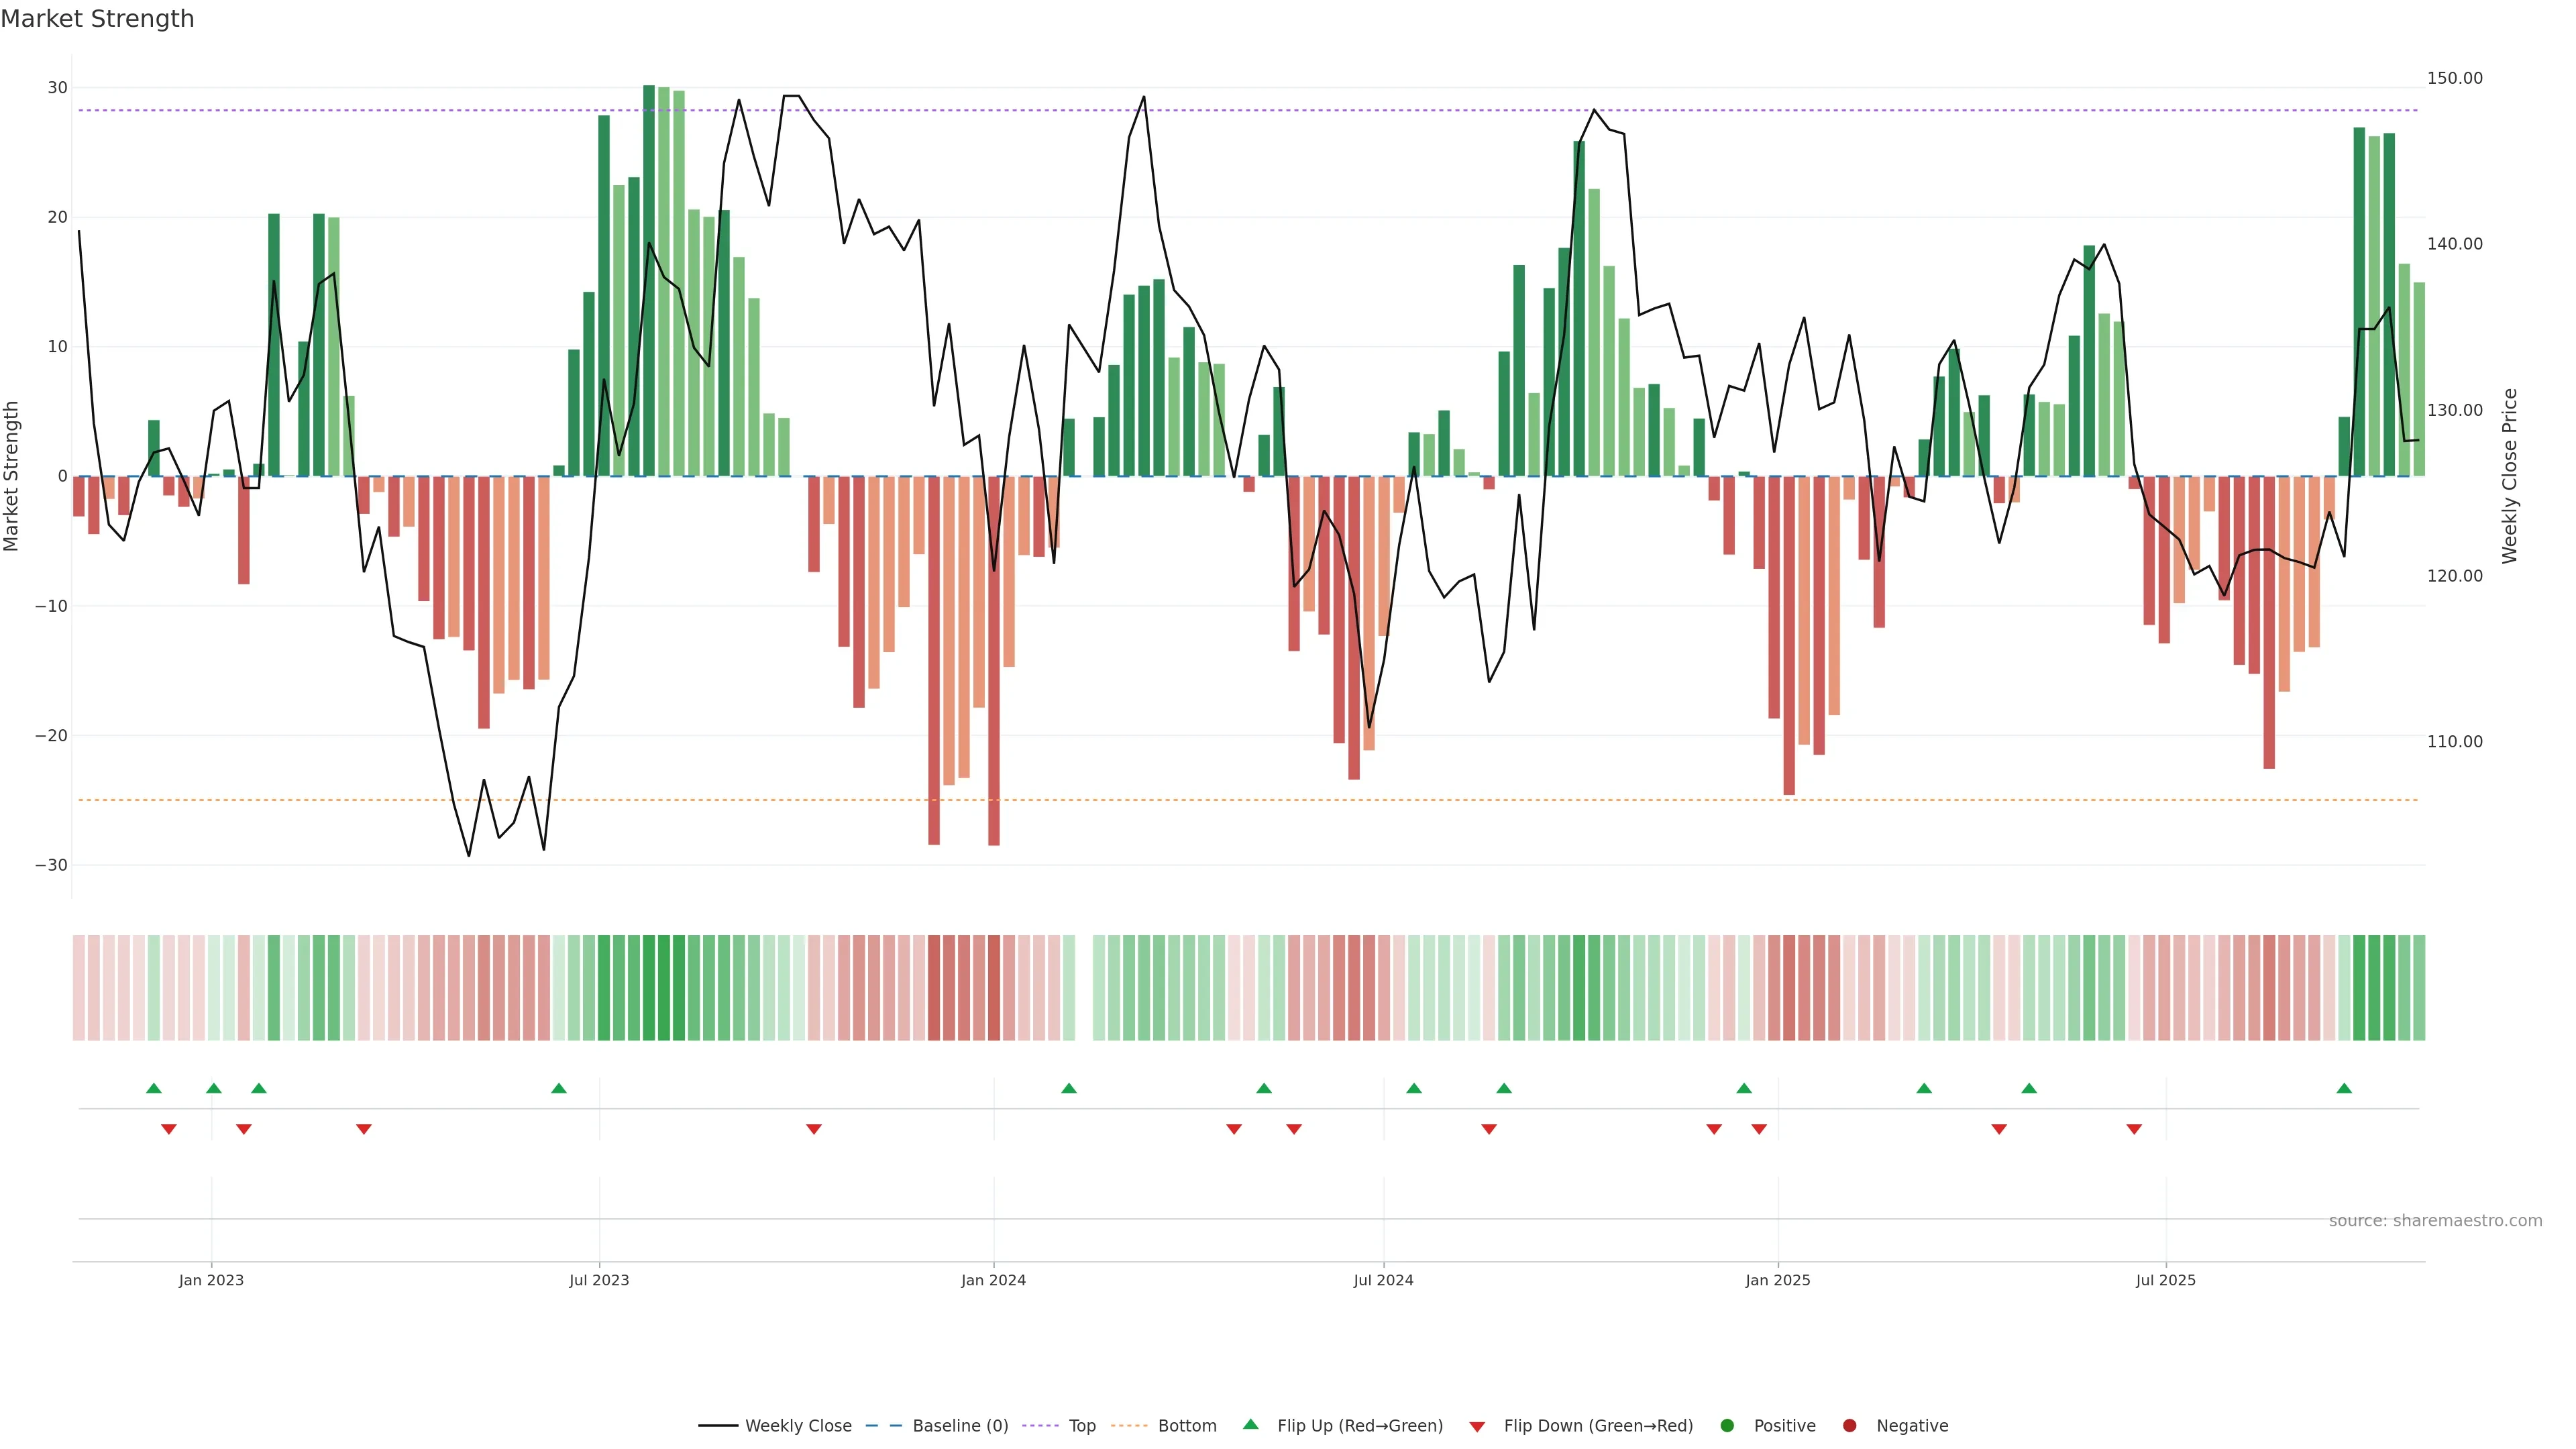Click the lone Flip Down triangle between Jul 2023 and Jan 2024
Screen dimensions: 2576x1449
814,1129
